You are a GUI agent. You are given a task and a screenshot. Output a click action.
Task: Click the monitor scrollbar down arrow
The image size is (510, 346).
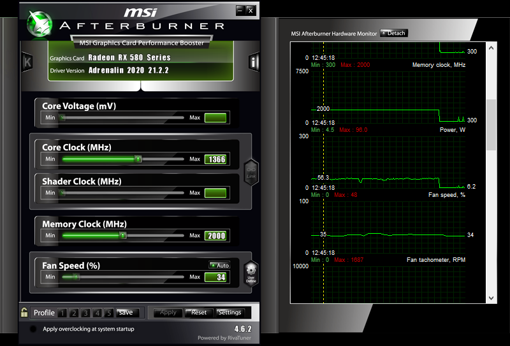(x=491, y=298)
